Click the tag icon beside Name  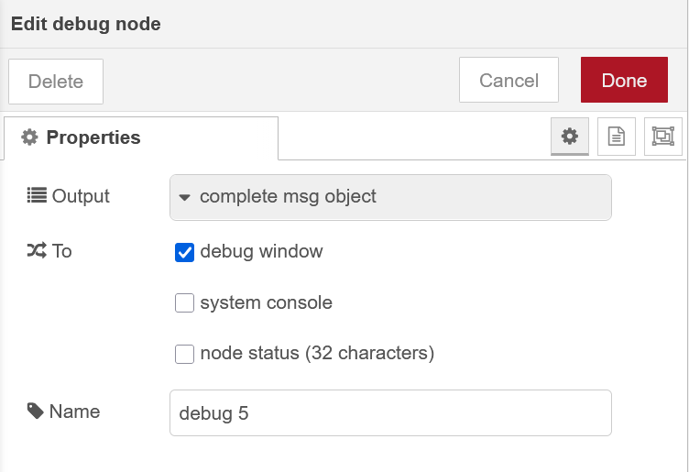(36, 412)
